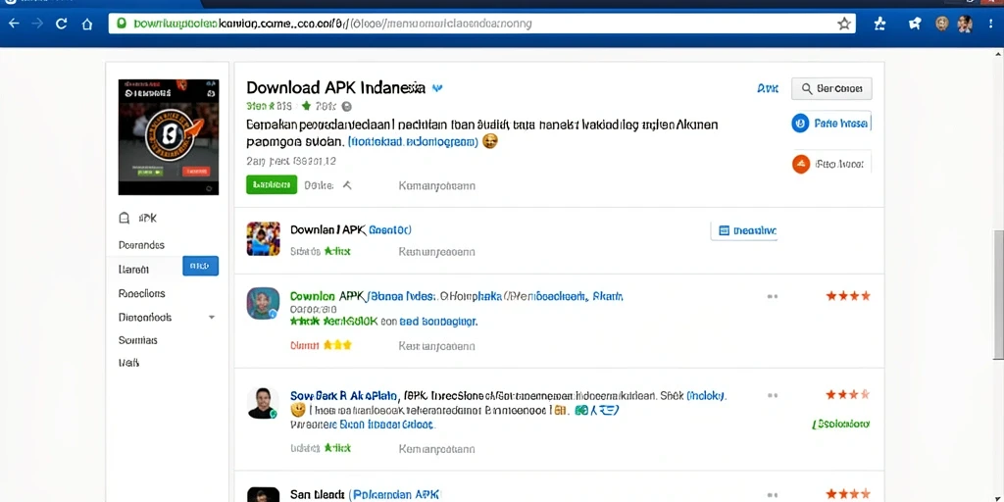This screenshot has height=502, width=1004.
Task: Open the teal app icon of Downlon APK result
Action: click(x=263, y=304)
